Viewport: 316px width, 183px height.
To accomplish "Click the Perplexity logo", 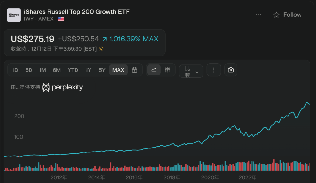I will point(62,87).
